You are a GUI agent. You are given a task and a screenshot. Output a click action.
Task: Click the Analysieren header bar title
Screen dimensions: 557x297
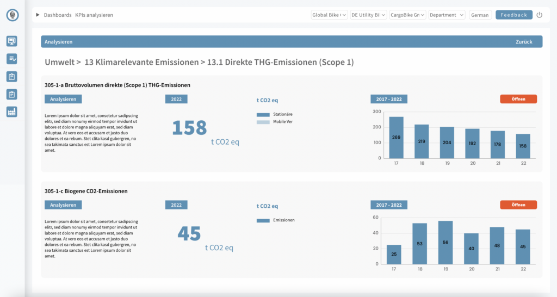click(x=59, y=41)
